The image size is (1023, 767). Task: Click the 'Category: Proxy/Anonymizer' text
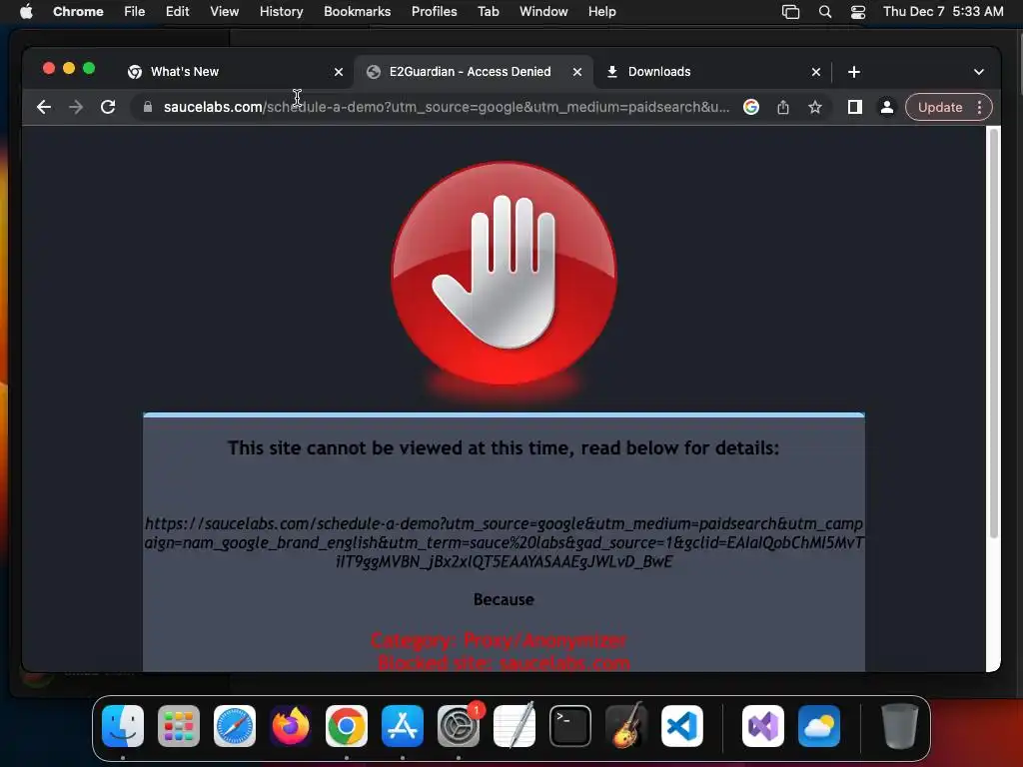(500, 640)
